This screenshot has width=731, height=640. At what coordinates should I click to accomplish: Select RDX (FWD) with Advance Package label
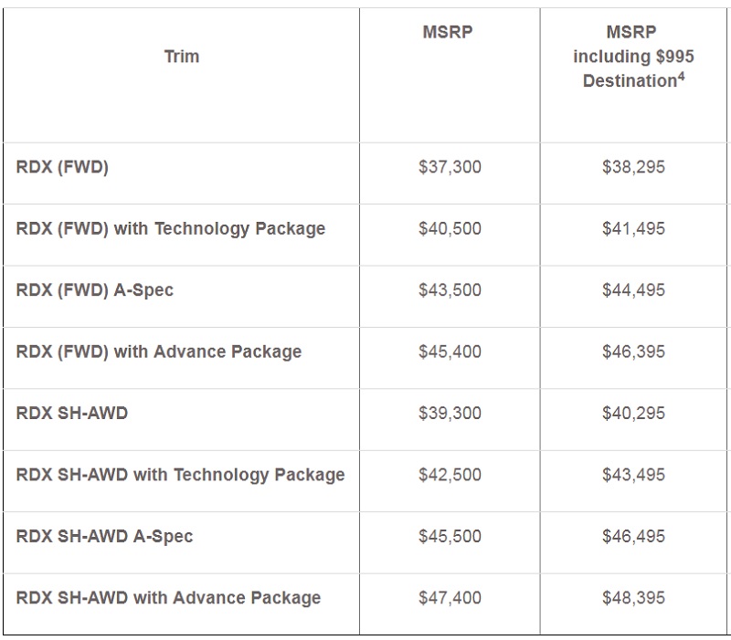pos(159,351)
